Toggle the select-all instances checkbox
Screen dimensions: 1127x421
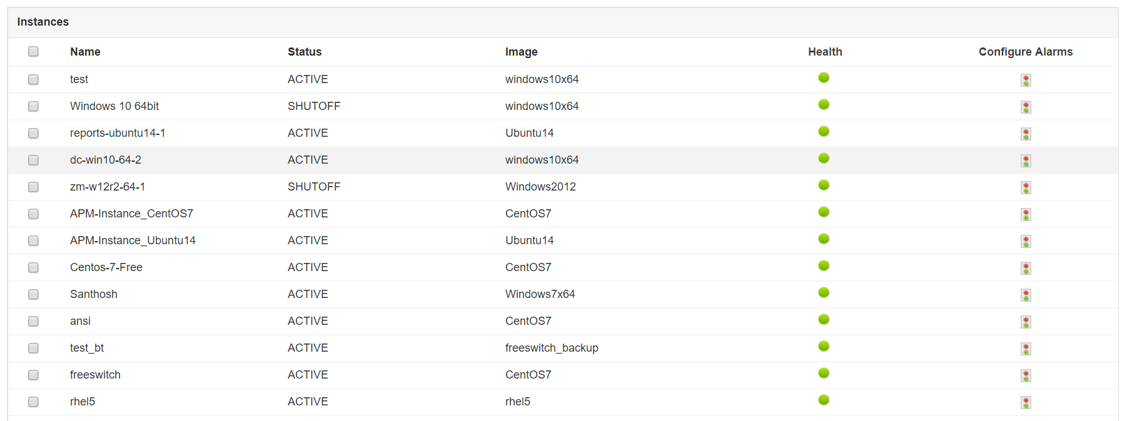[33, 51]
